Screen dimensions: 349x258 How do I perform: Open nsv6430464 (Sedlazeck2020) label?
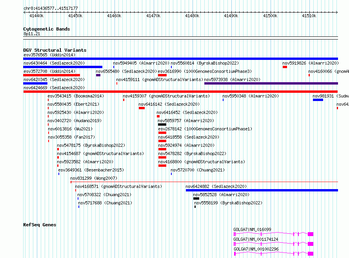click(x=54, y=63)
